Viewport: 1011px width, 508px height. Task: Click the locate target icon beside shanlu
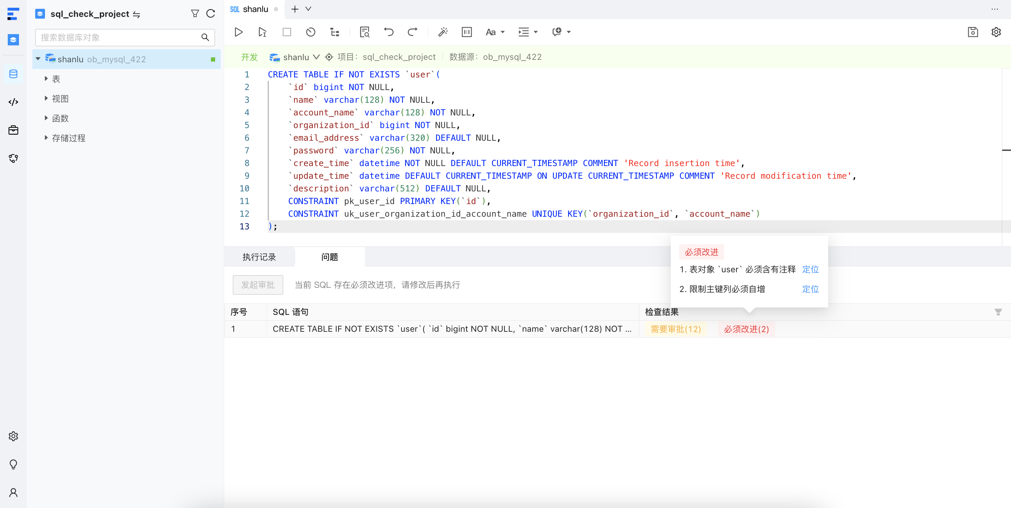tap(329, 57)
